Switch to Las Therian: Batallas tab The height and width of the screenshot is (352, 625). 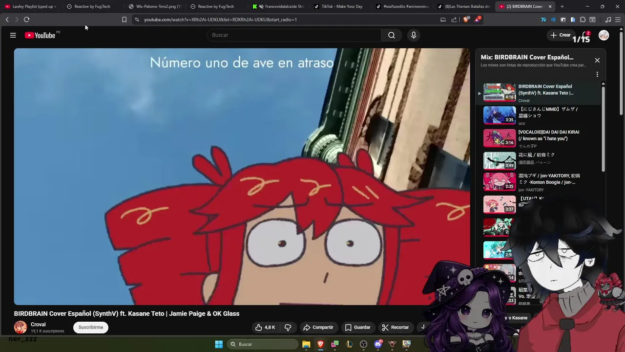464,6
